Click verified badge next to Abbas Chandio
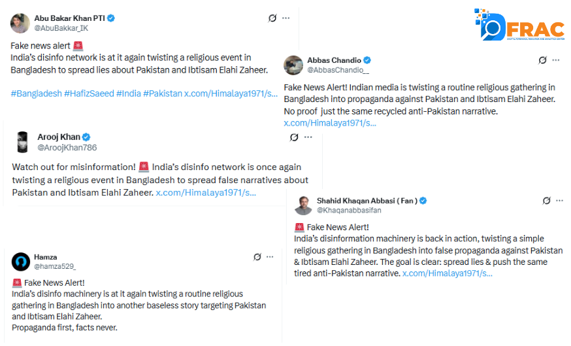Screen dimensions: 571x346 click(367, 60)
